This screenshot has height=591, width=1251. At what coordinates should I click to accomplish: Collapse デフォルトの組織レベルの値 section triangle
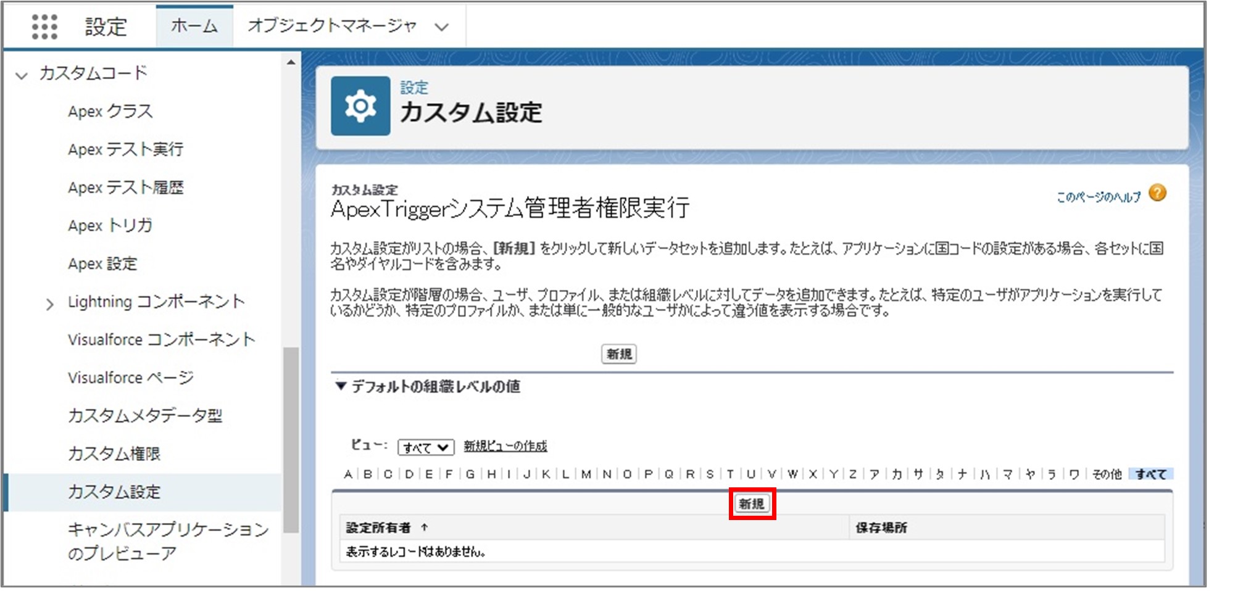340,386
